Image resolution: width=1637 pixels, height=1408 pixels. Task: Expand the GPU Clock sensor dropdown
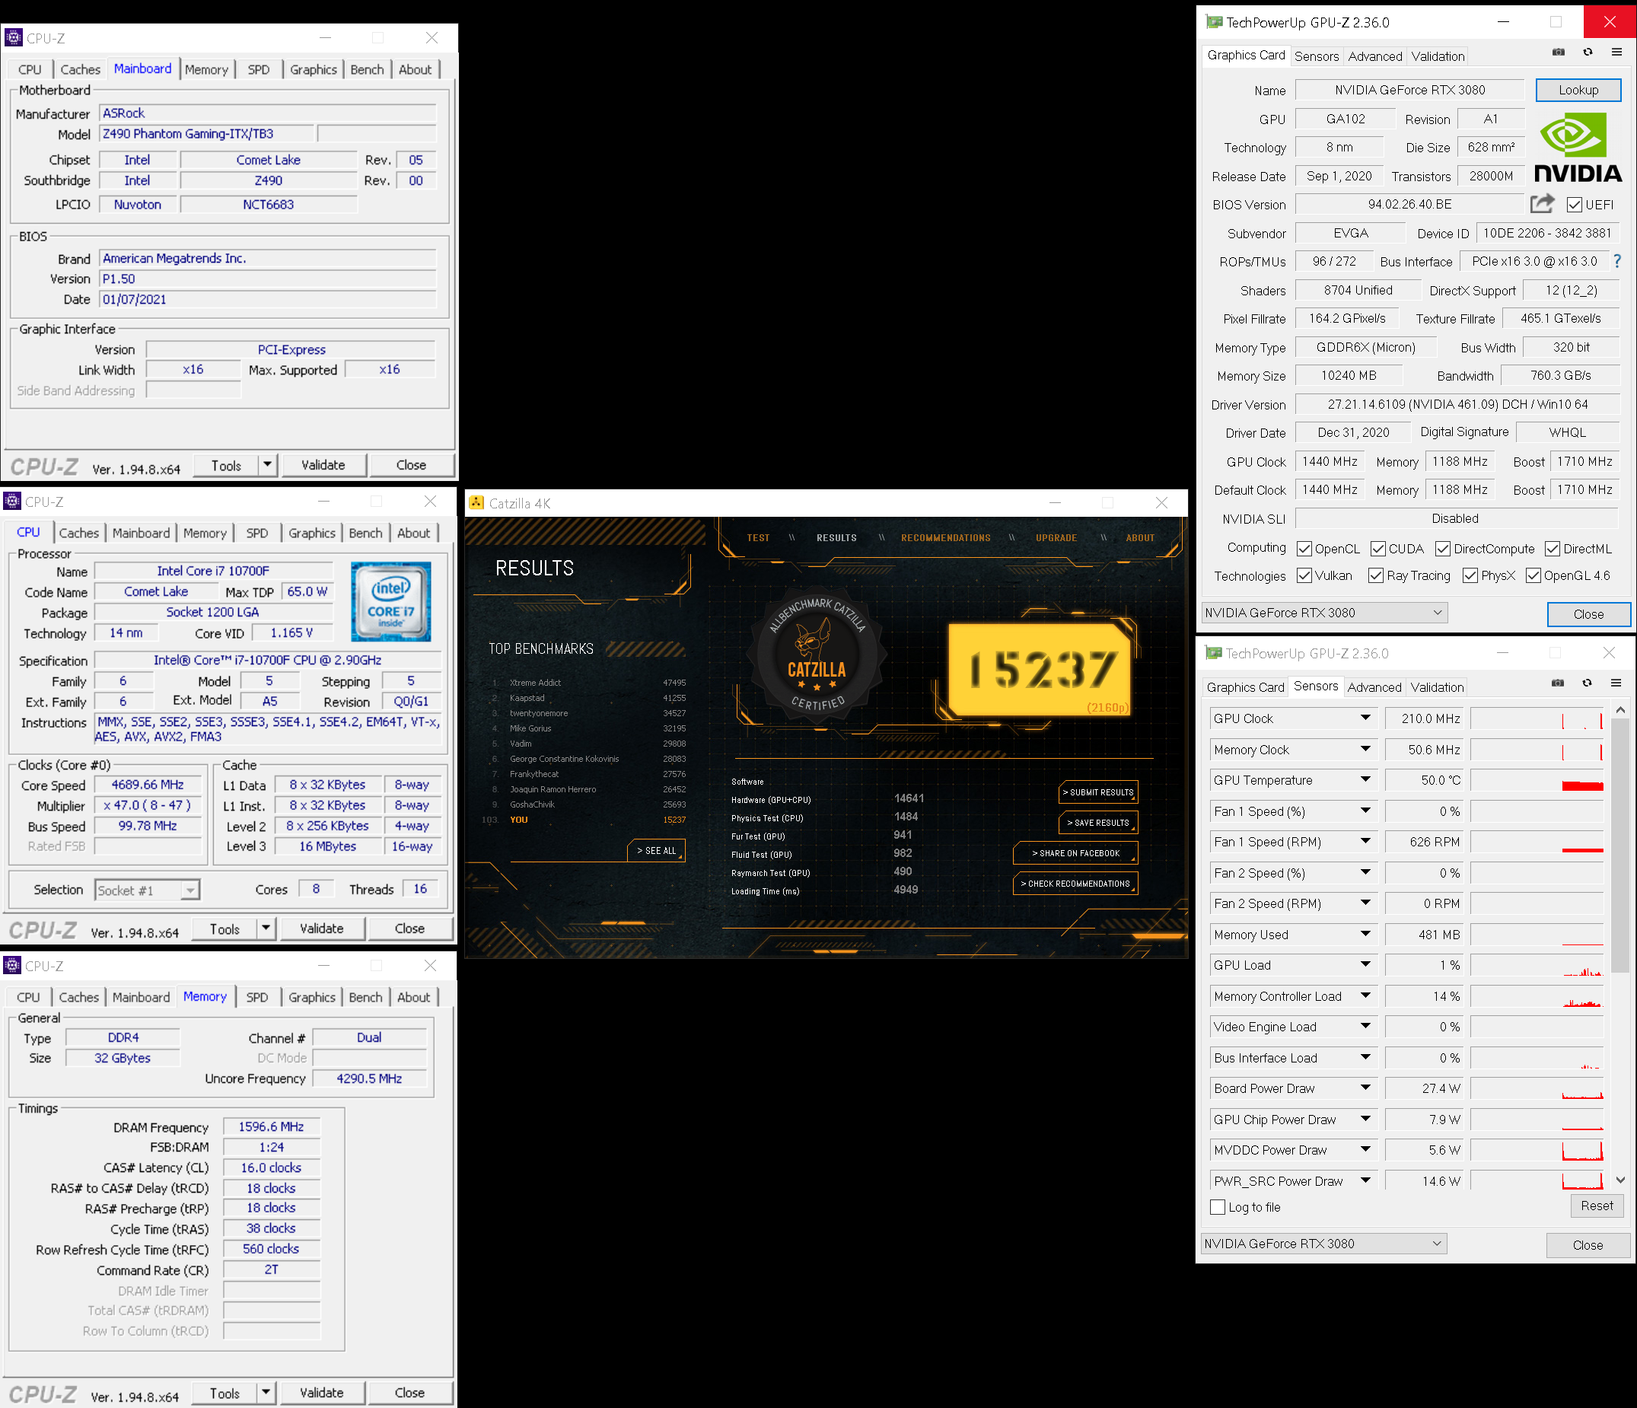[x=1365, y=718]
